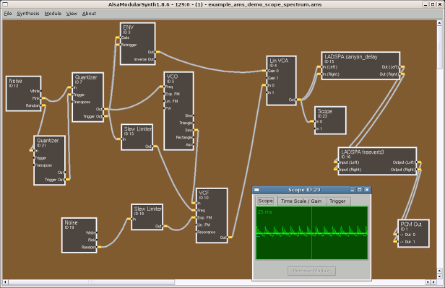Click Quantizer ID 21 Transpose port

point(35,165)
